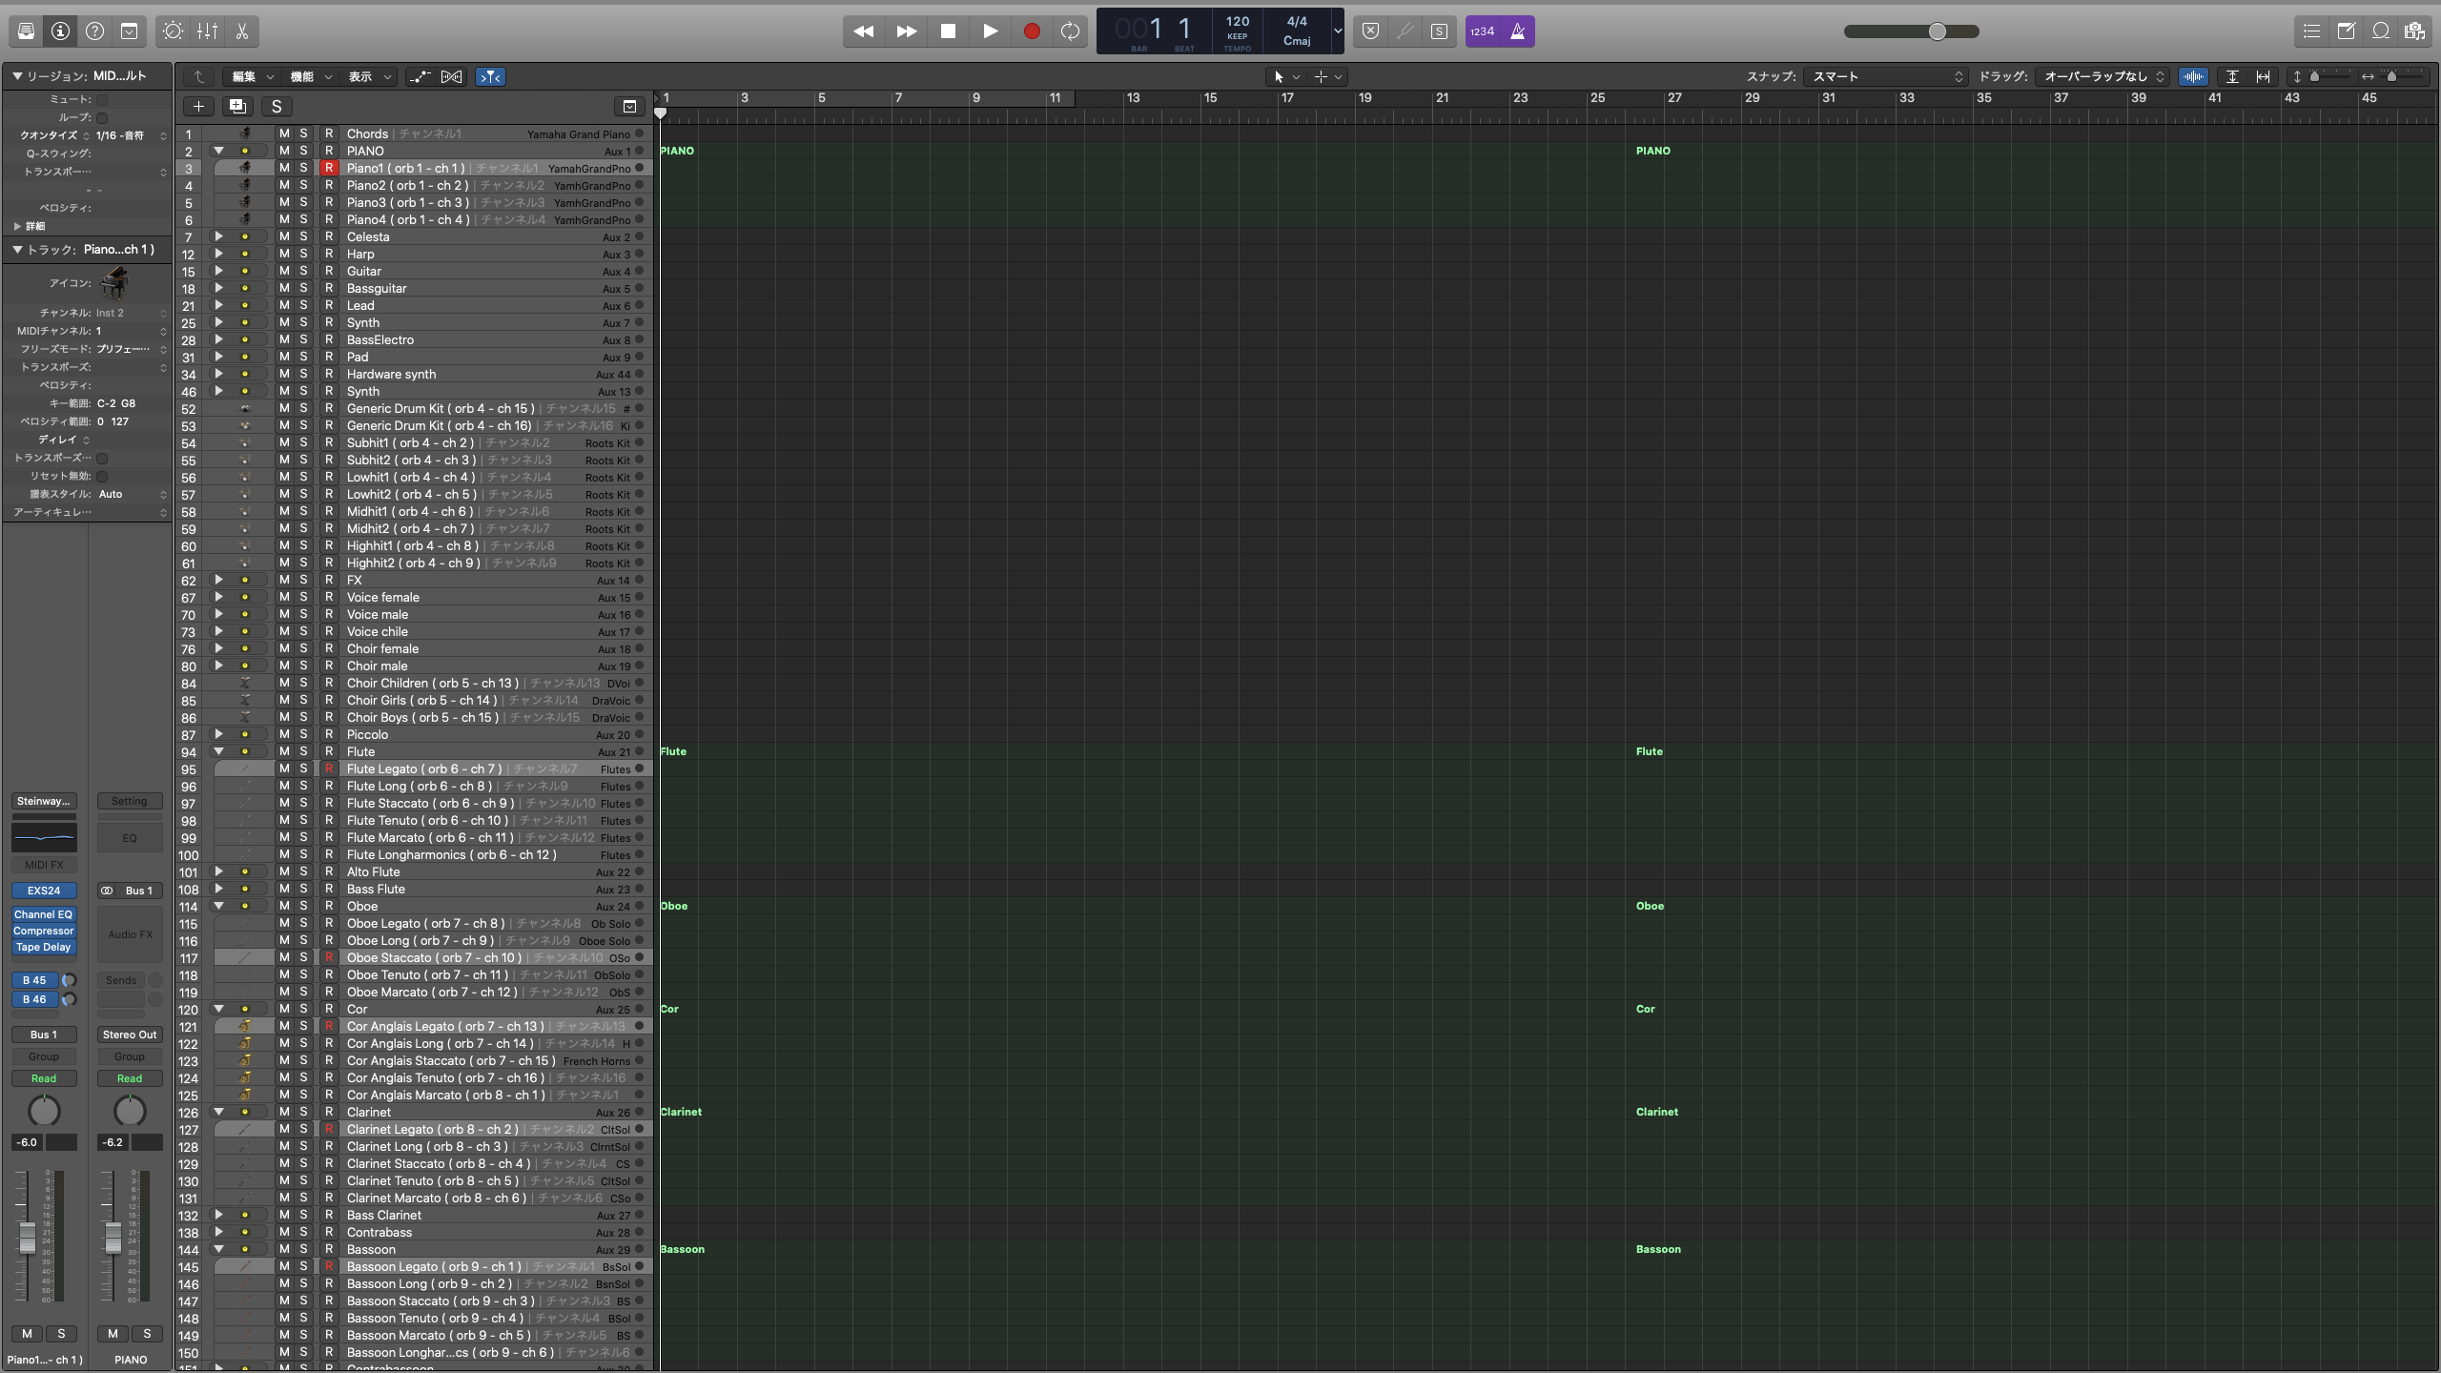
Task: Open the 表示 menu
Action: [x=369, y=76]
